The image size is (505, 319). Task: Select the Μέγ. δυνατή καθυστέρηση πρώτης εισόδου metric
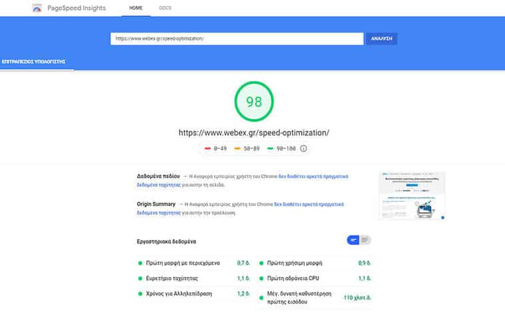coord(315,298)
